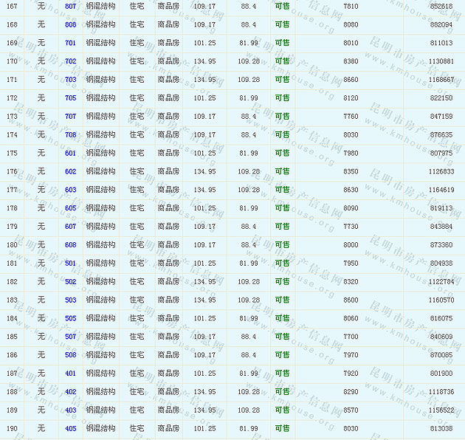465x440 pixels.
Task: View room 601 details link
Action: pyautogui.click(x=70, y=153)
